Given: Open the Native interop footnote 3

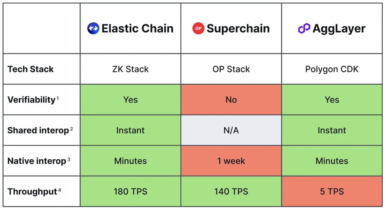Looking at the screenshot, I should coord(69,159).
